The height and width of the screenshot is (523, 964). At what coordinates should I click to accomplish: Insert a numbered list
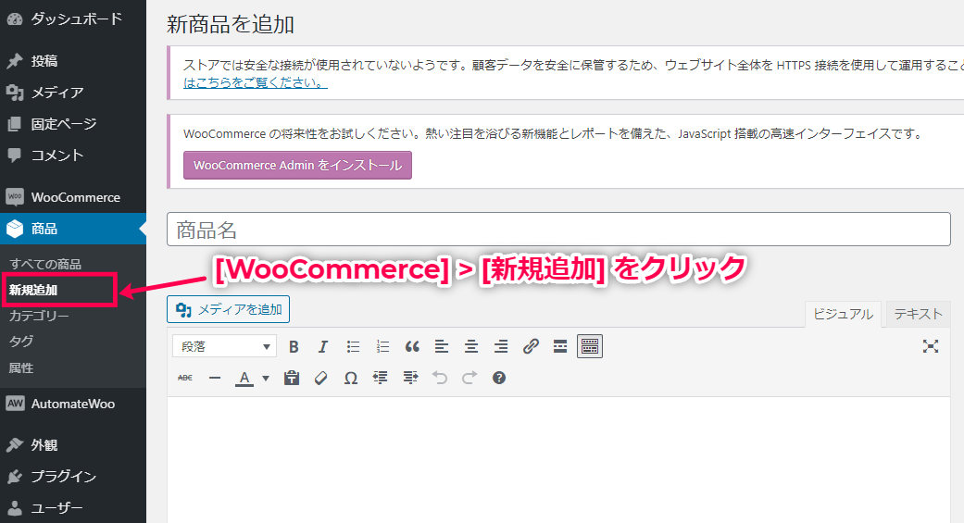382,346
